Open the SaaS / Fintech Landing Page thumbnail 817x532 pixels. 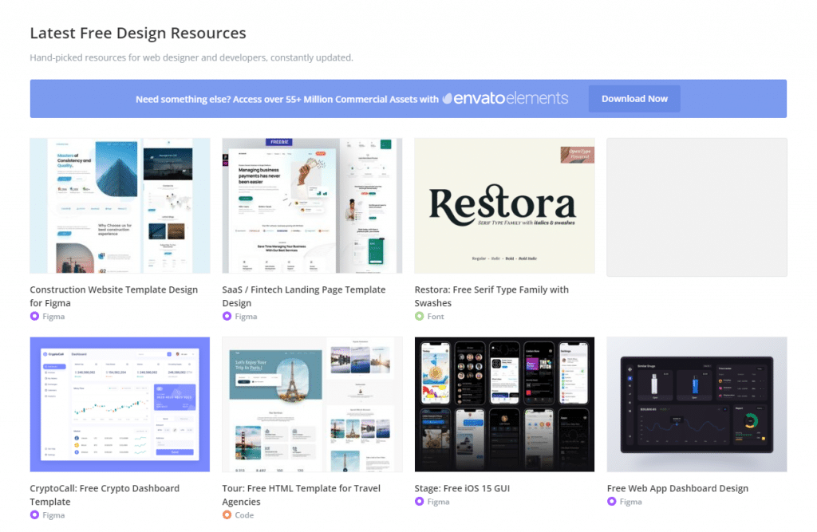coord(312,206)
